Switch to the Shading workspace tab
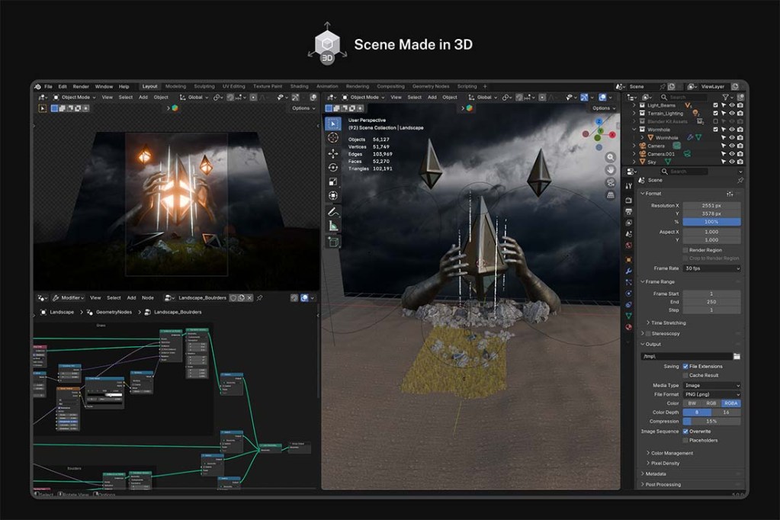 pyautogui.click(x=300, y=87)
